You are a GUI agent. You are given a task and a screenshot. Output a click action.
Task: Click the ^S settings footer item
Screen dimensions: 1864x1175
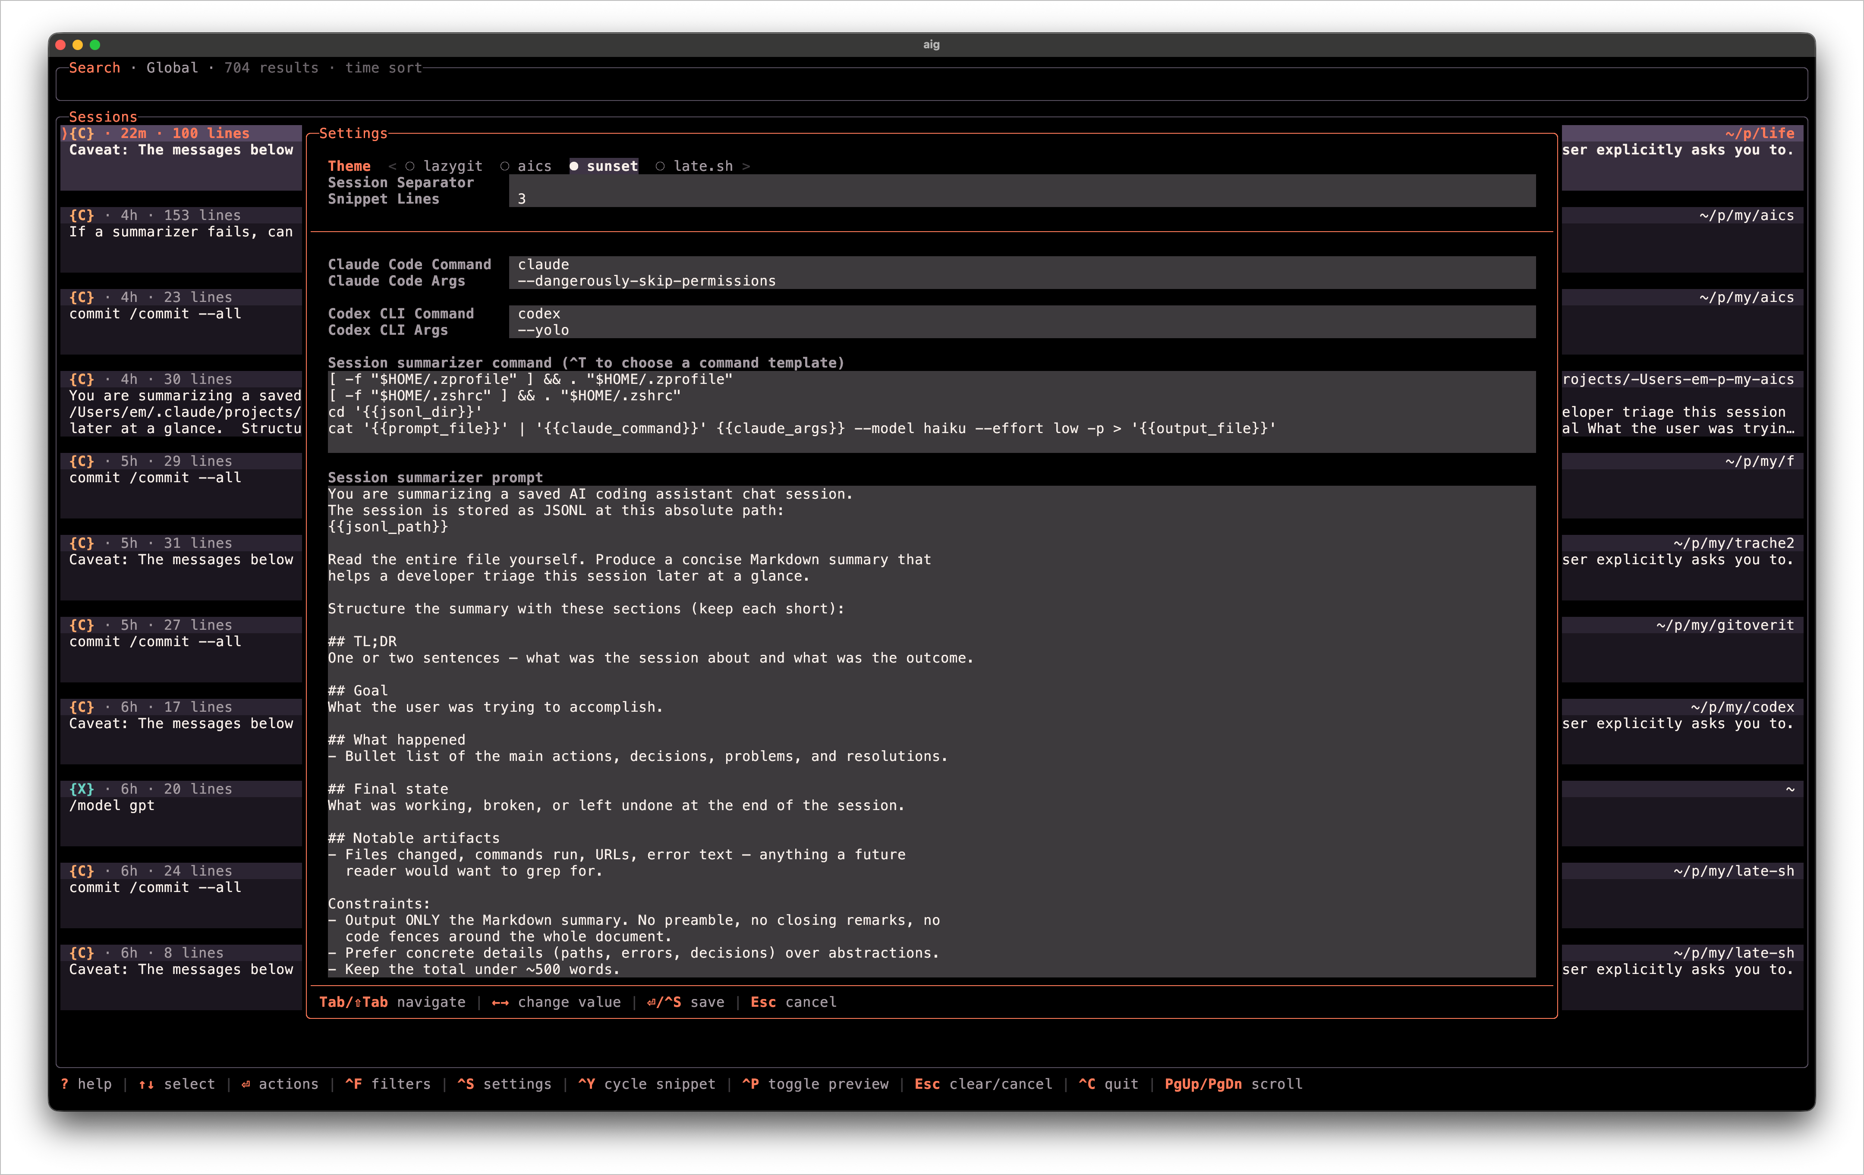click(504, 1084)
